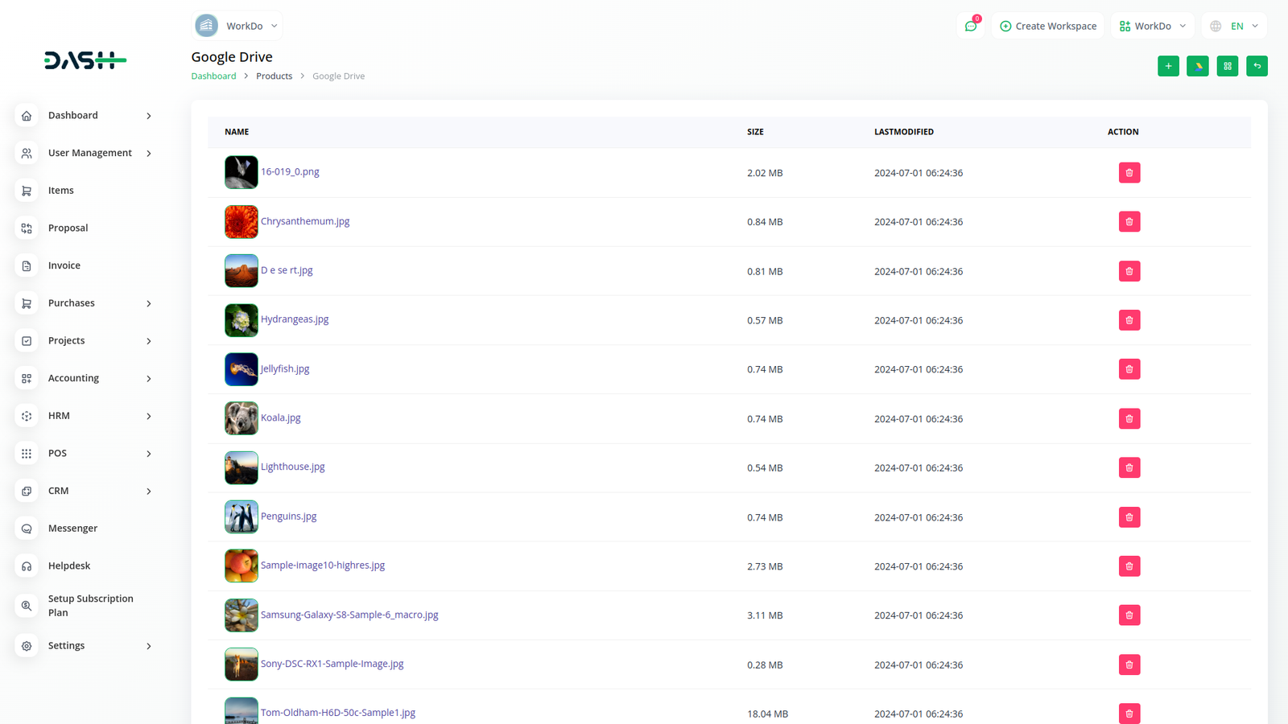Go to Dashboard breadcrumb link
Image resolution: width=1288 pixels, height=724 pixels.
(x=213, y=76)
